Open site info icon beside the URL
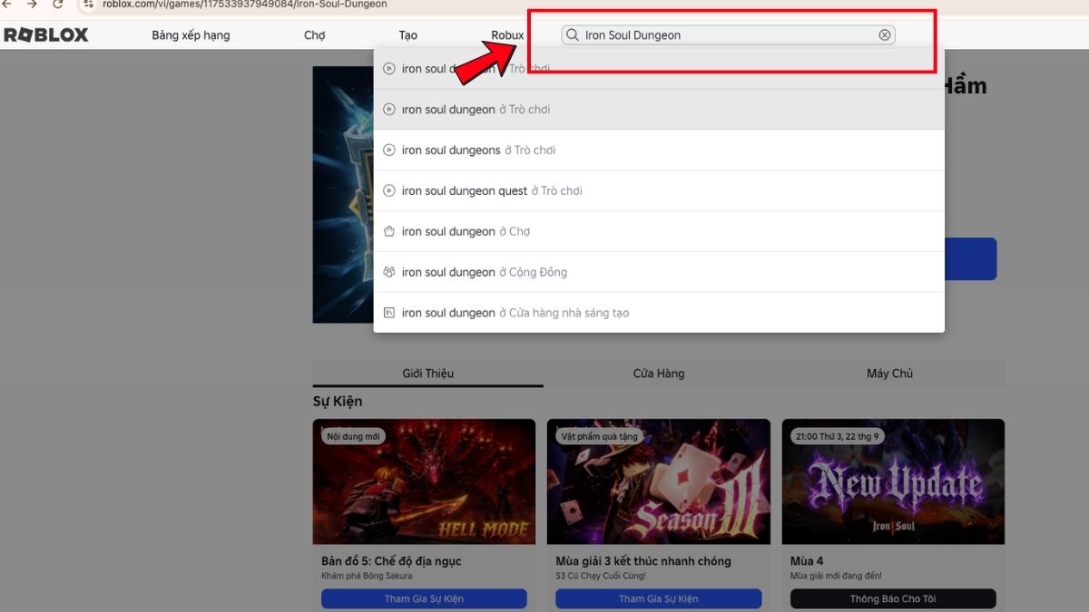Screen dimensions: 1089x612 click(x=88, y=5)
